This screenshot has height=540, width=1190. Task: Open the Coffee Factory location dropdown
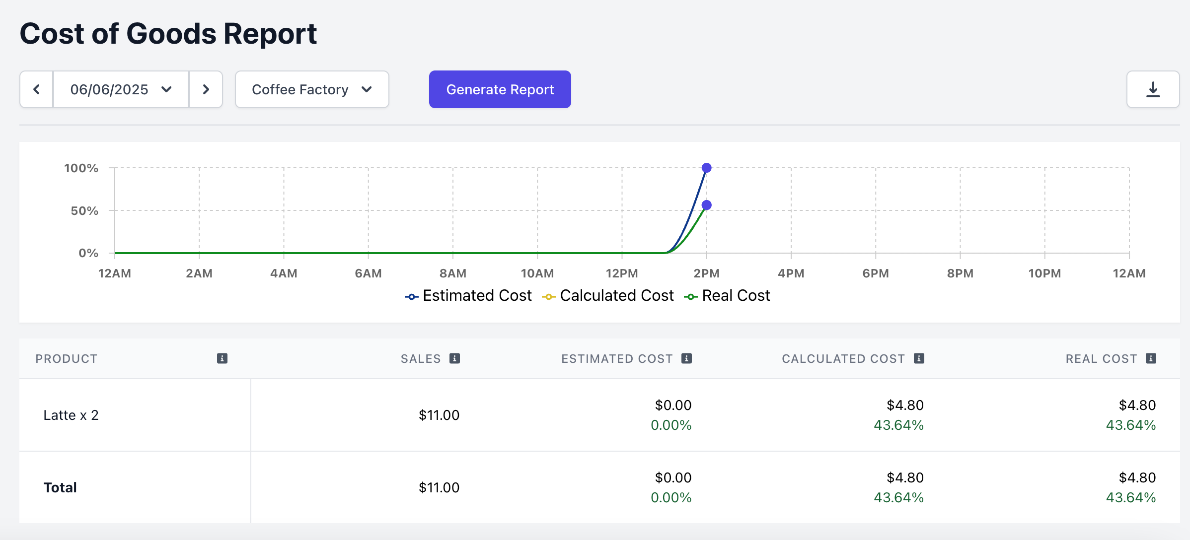click(311, 89)
